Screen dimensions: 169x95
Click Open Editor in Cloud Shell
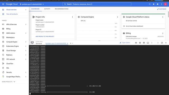tap(125, 43)
